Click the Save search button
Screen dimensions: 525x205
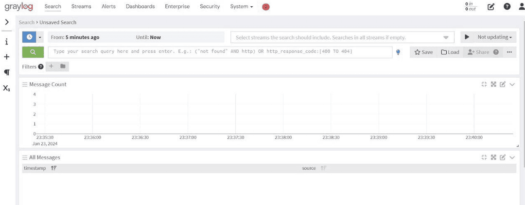[x=423, y=52]
